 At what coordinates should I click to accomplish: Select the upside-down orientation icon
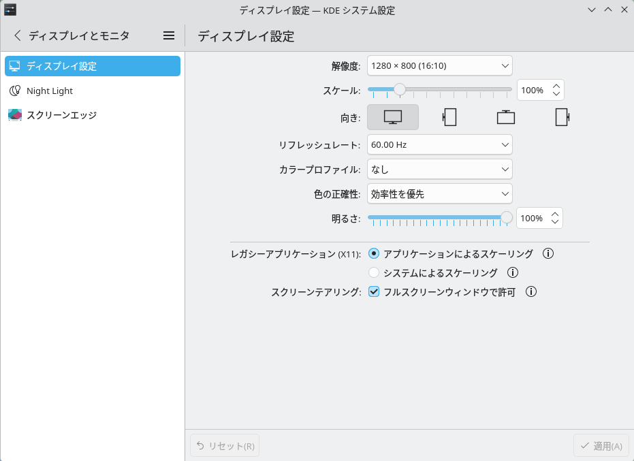(506, 117)
